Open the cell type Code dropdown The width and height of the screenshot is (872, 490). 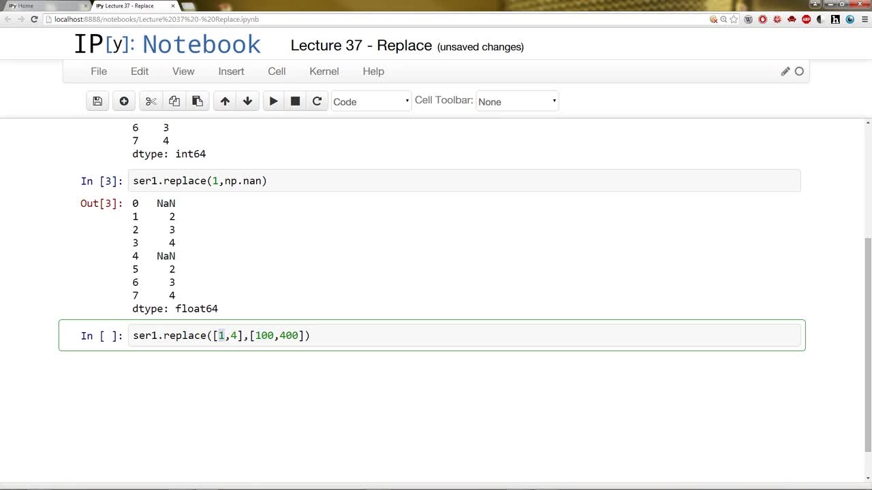coord(371,101)
